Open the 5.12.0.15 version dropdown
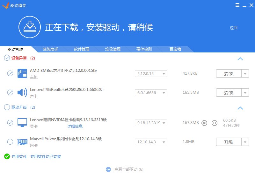 click(151, 74)
